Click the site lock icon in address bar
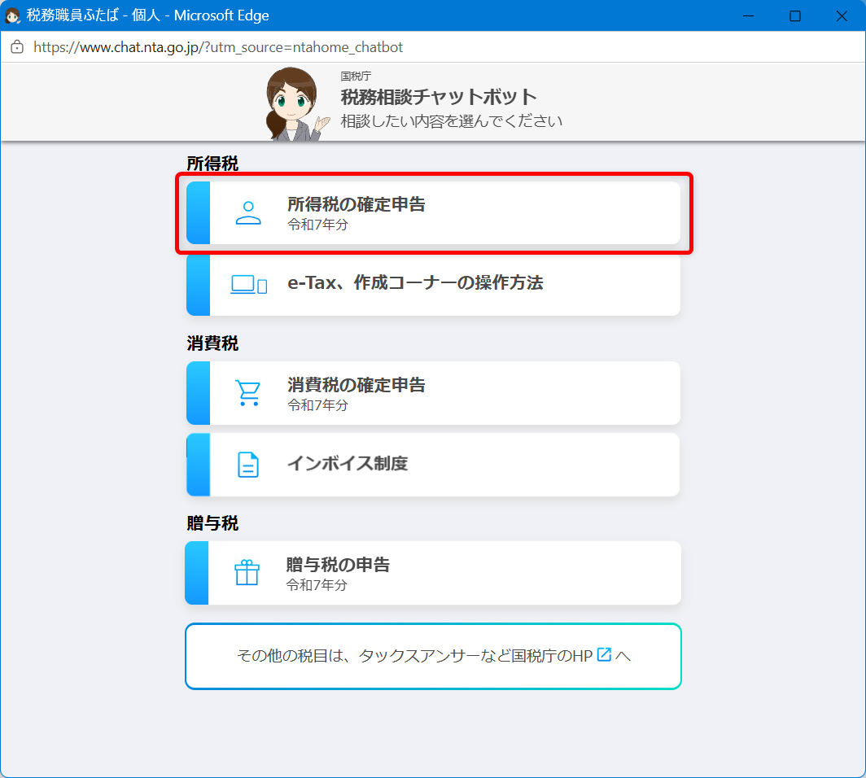 pyautogui.click(x=17, y=47)
